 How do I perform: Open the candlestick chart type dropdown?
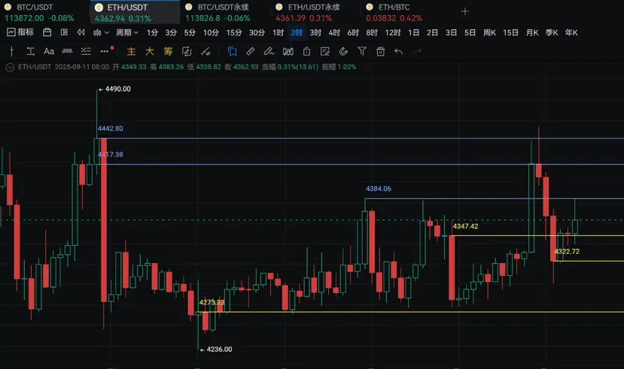(x=101, y=32)
